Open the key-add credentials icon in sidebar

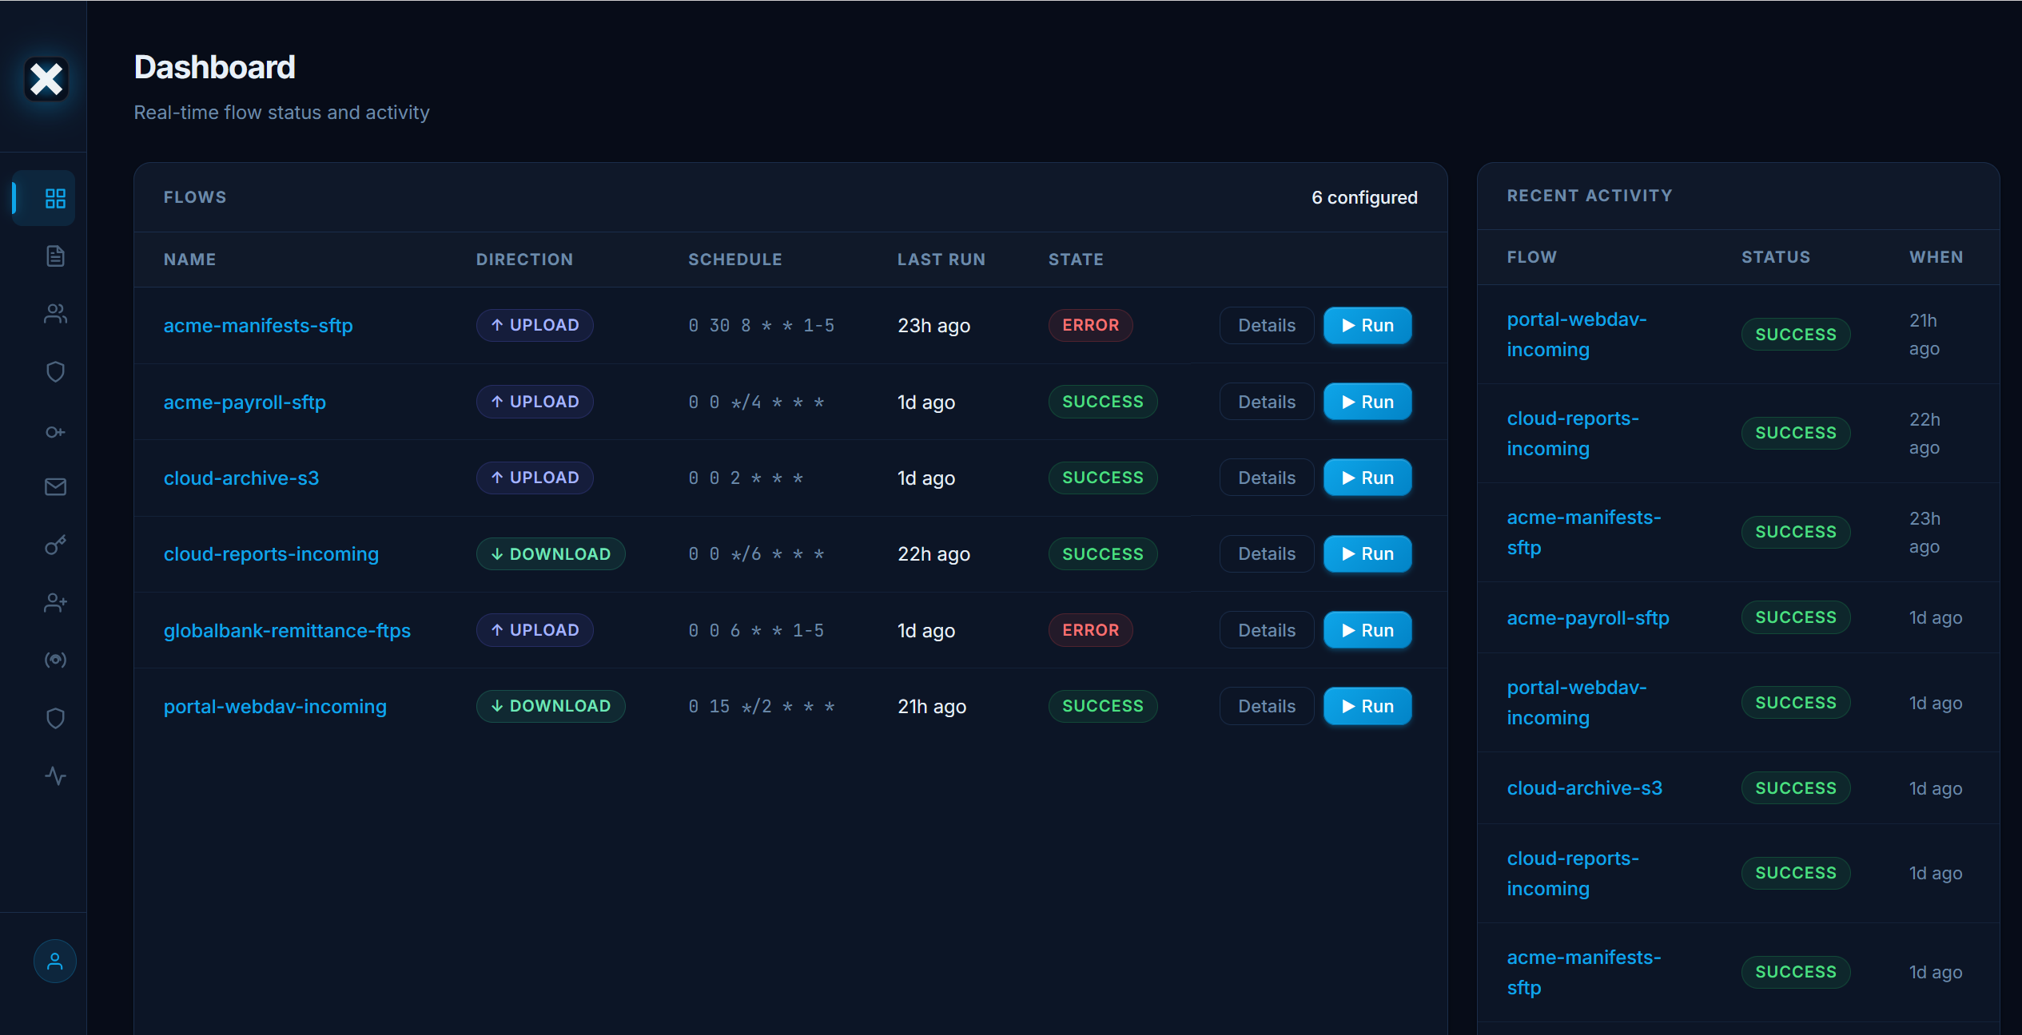(54, 431)
